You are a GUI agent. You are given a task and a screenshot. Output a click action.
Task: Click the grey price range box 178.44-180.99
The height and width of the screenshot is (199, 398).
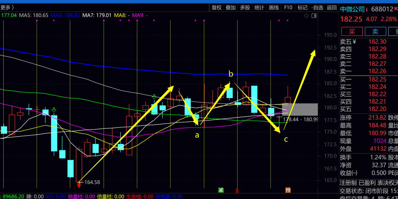point(300,109)
